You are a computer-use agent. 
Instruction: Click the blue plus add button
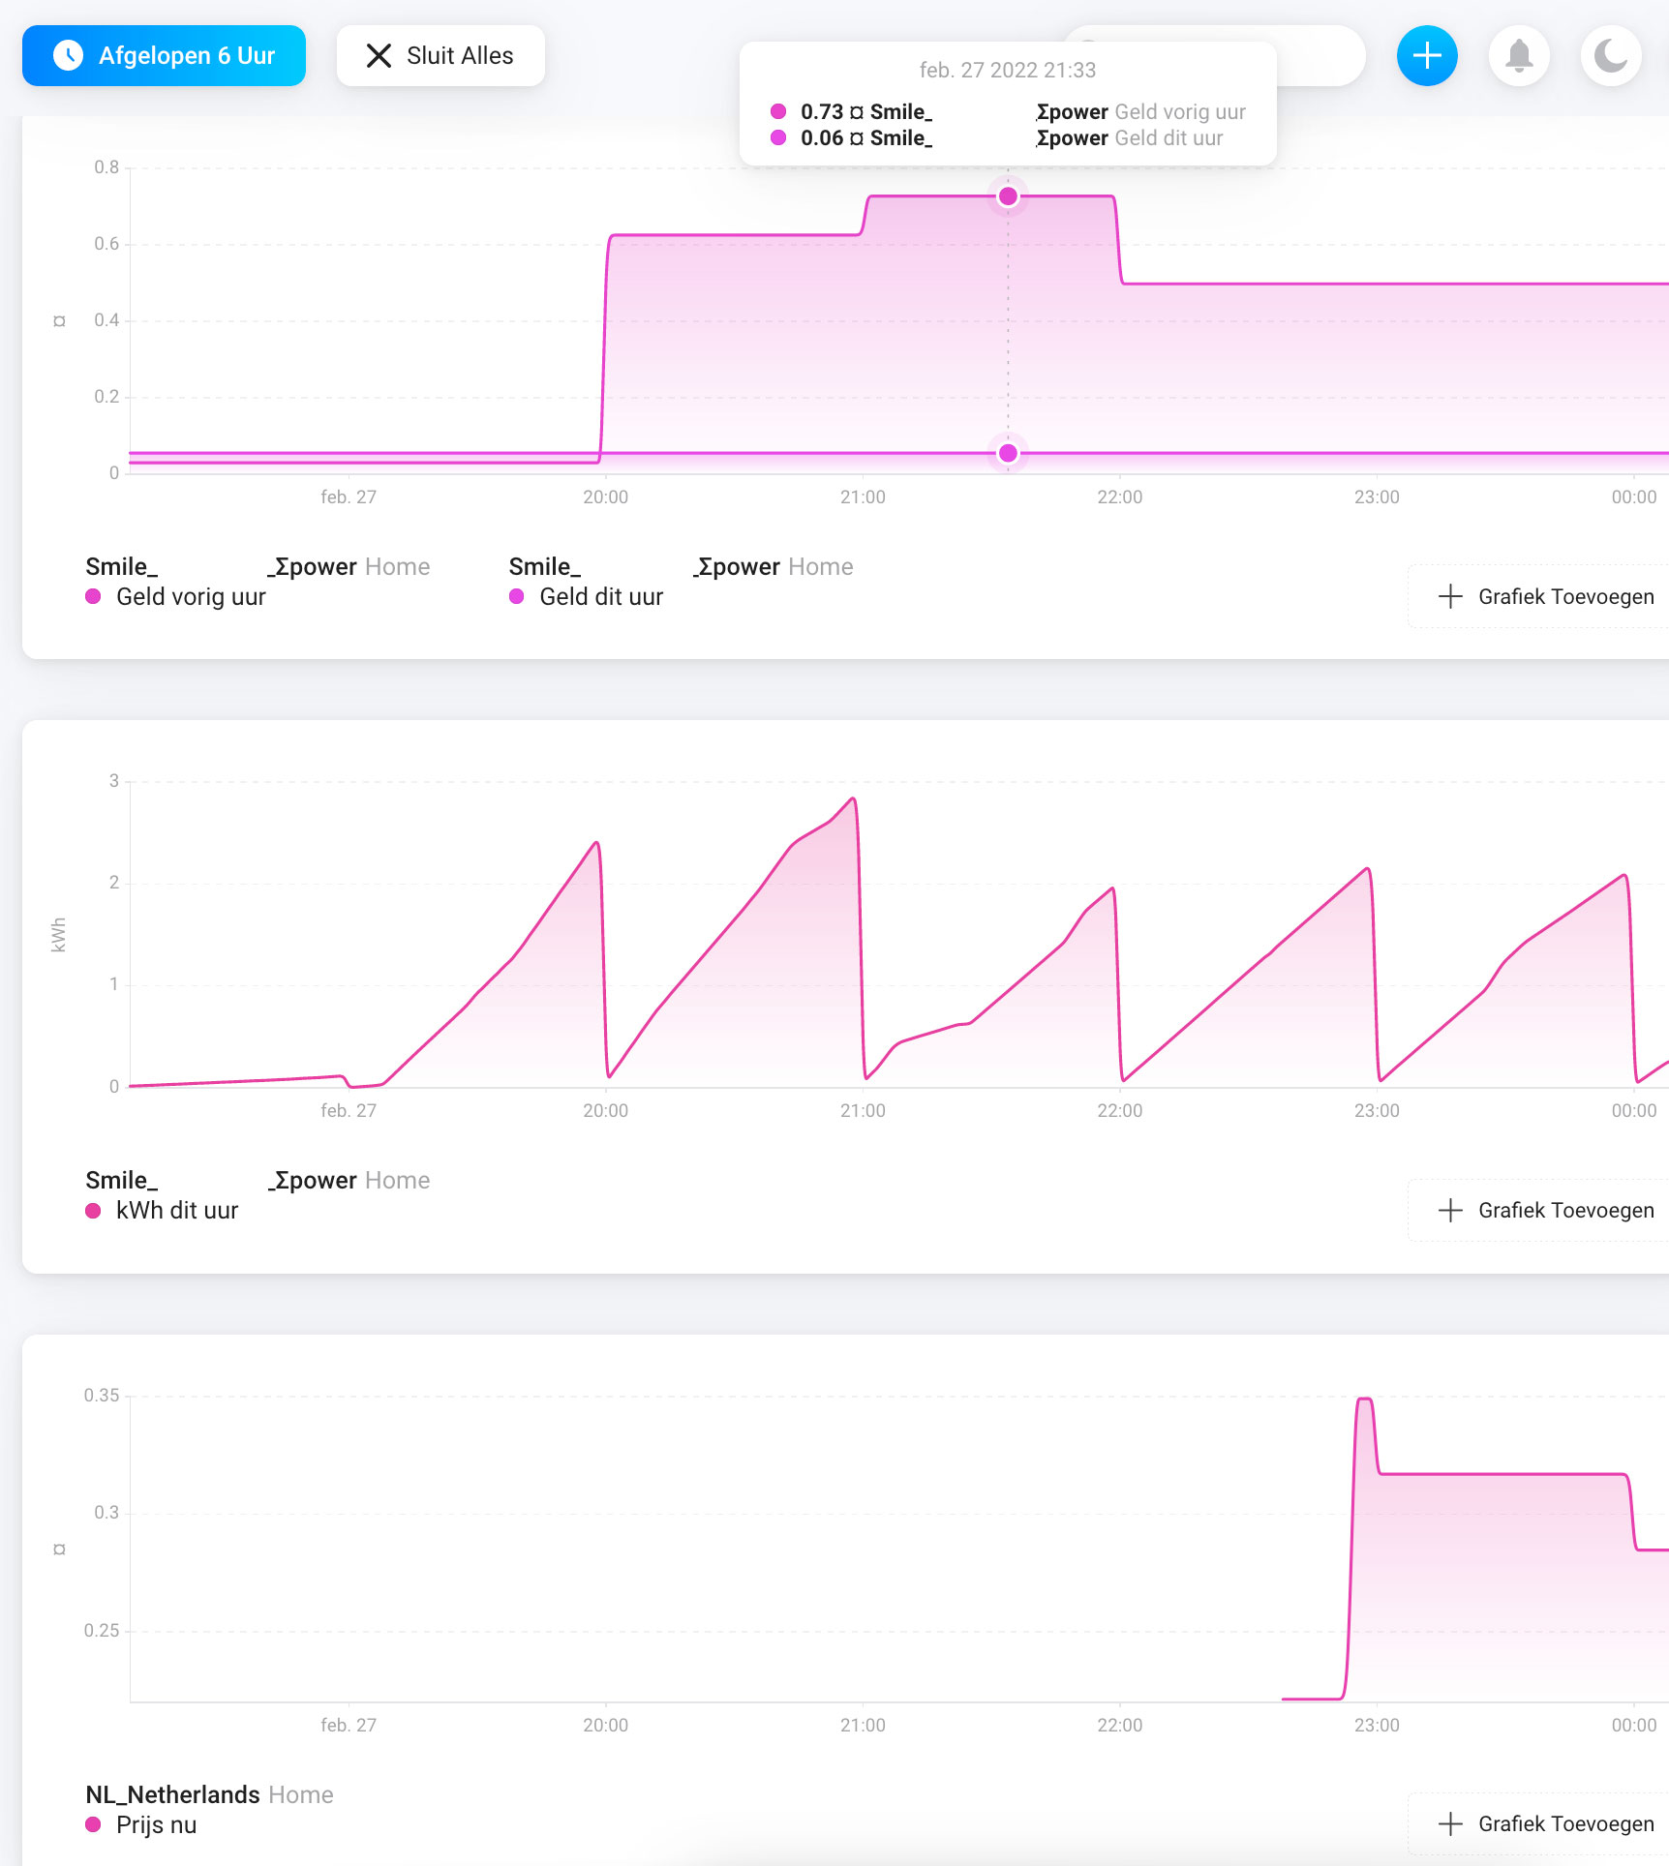click(1427, 55)
